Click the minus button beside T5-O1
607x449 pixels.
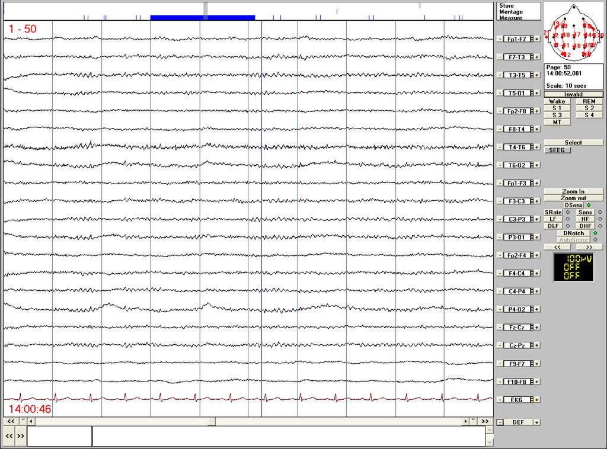(x=500, y=93)
